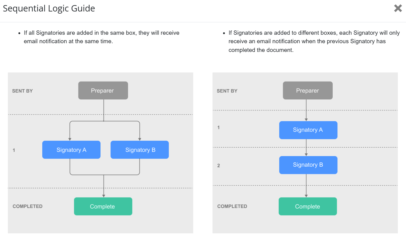Click the Preparer box in left diagram

pyautogui.click(x=103, y=91)
